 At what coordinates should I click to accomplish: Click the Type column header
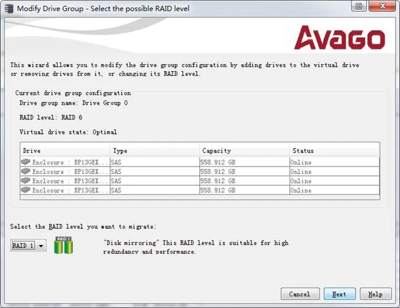tap(155, 151)
